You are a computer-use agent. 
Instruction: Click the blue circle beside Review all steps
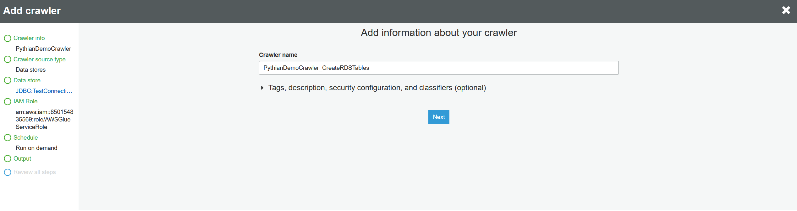(8, 172)
